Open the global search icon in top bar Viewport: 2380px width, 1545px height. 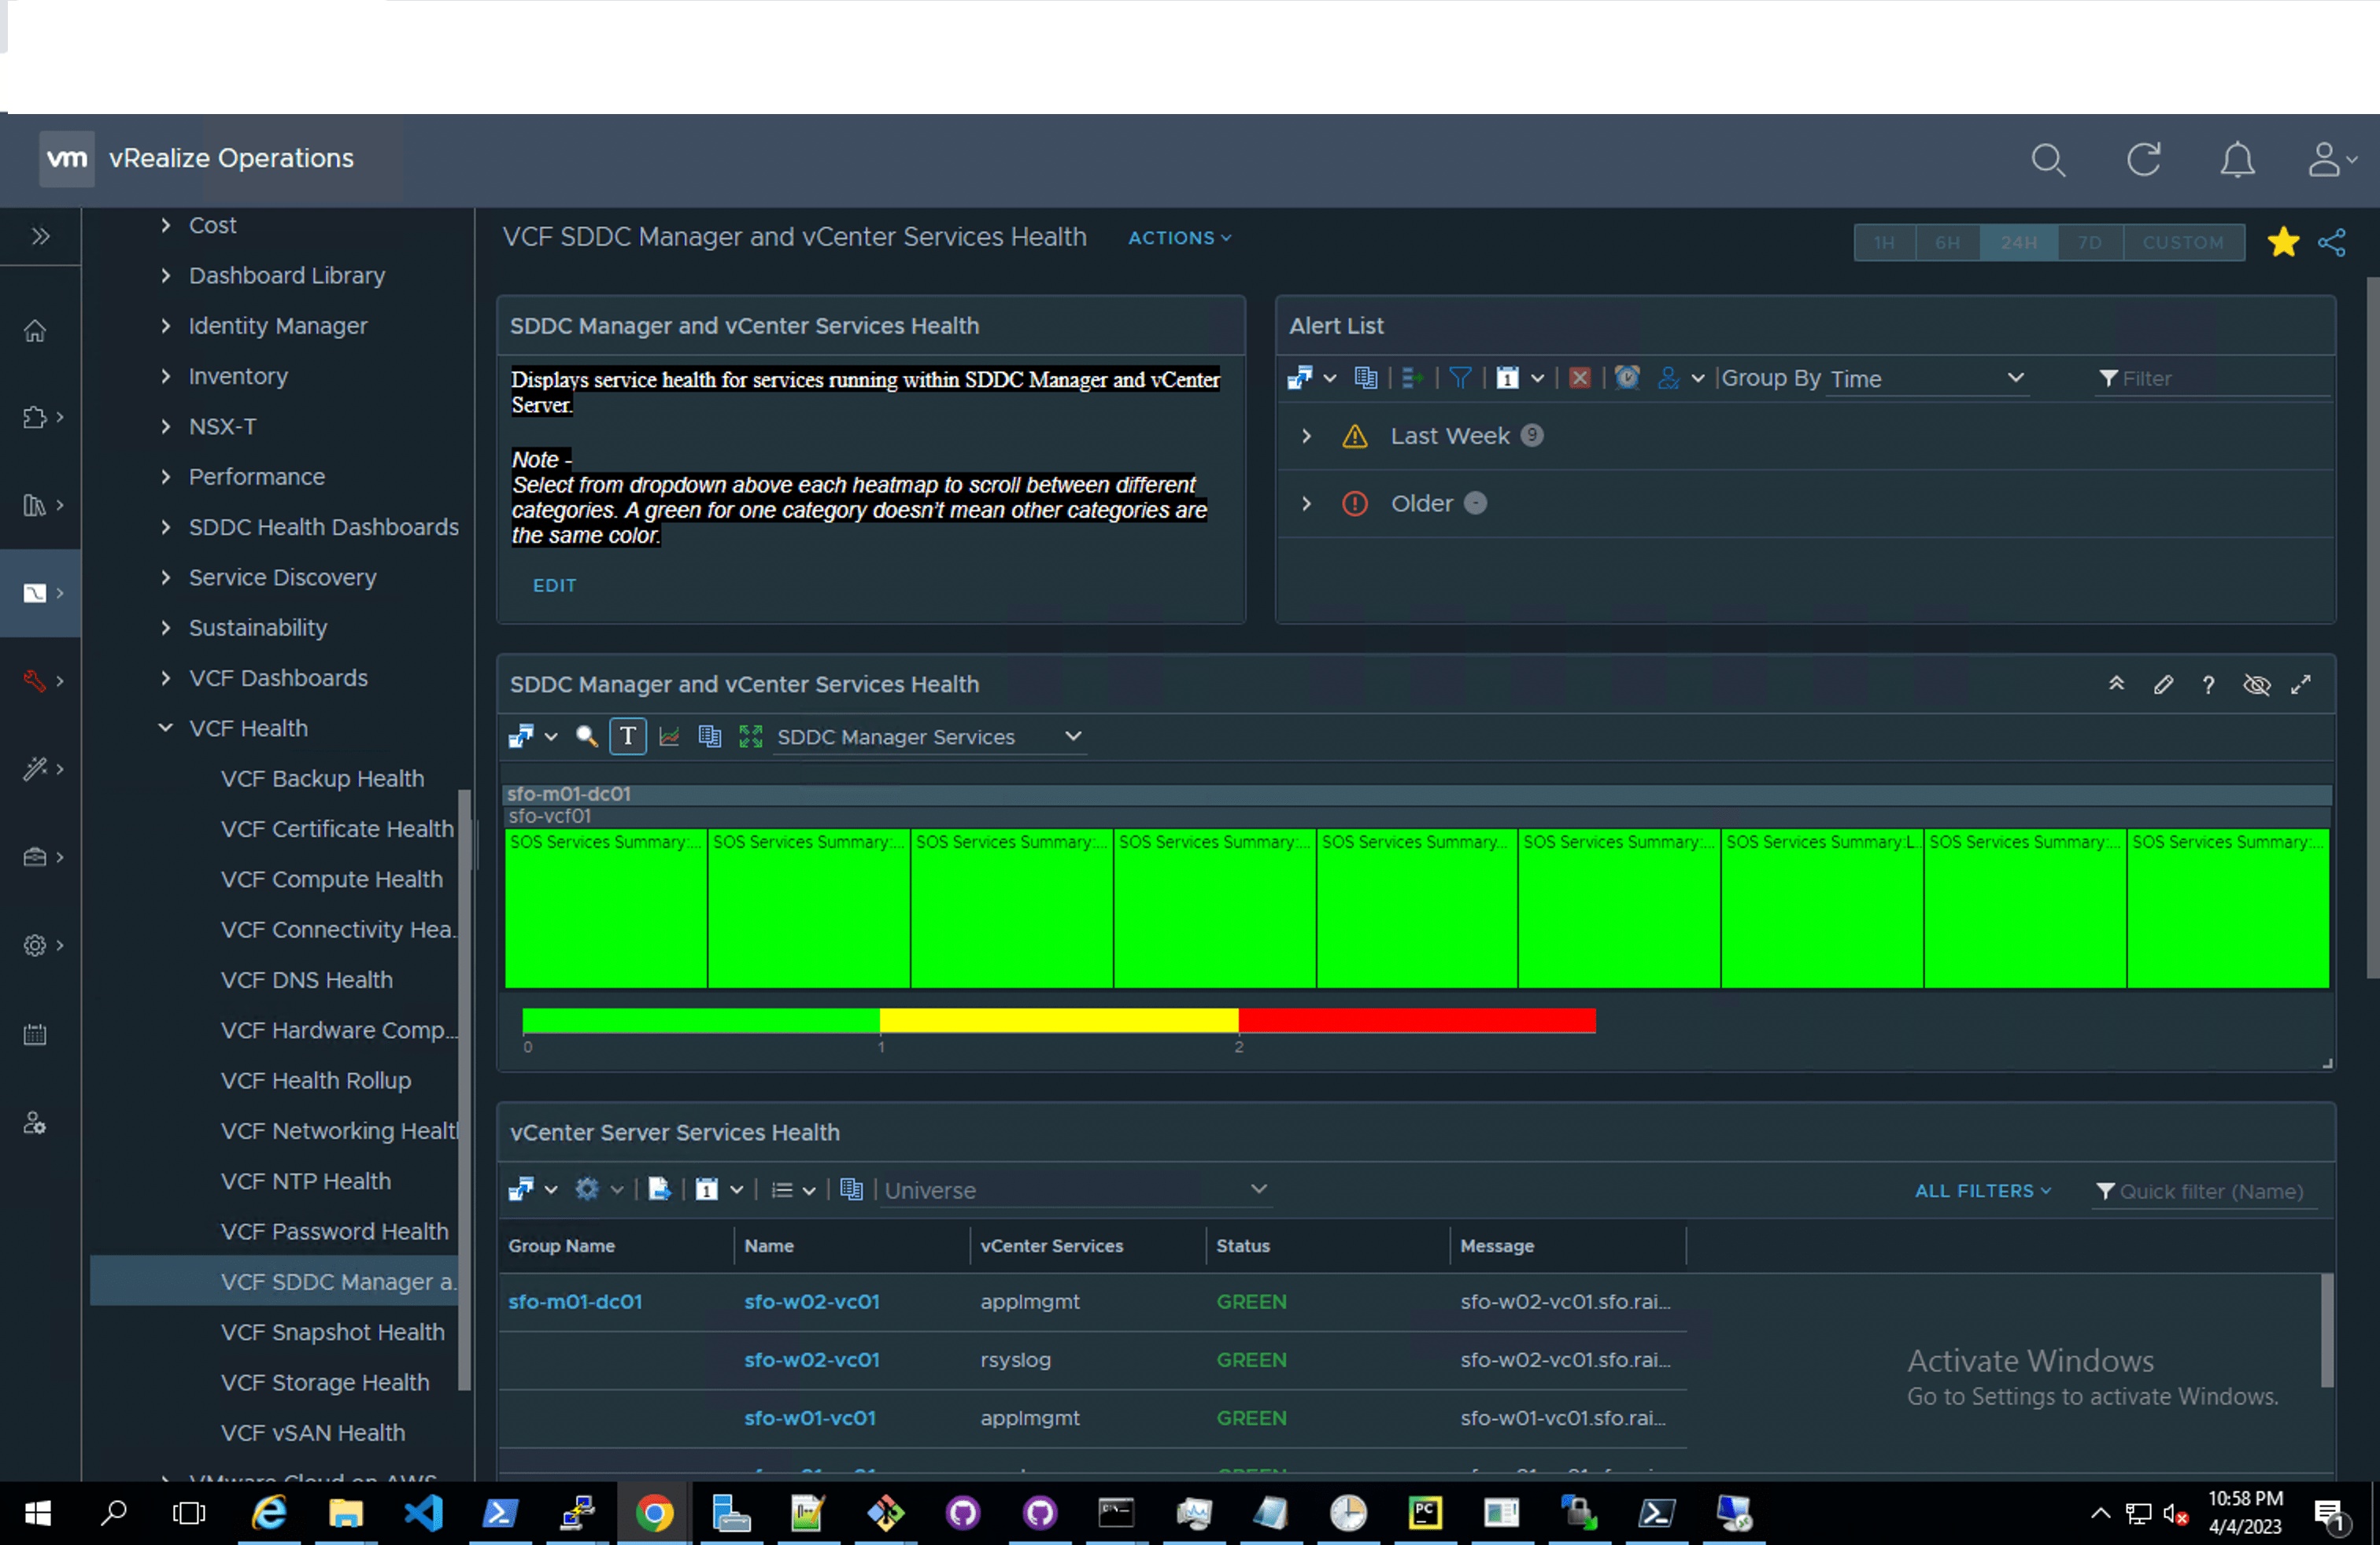pyautogui.click(x=2048, y=160)
